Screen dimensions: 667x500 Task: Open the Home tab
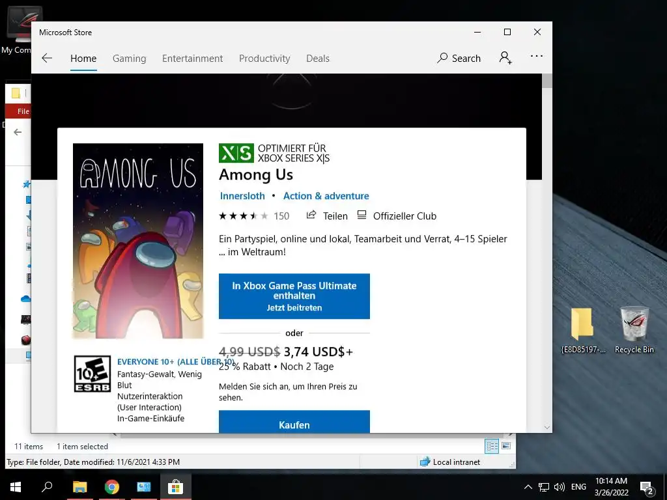coord(83,58)
